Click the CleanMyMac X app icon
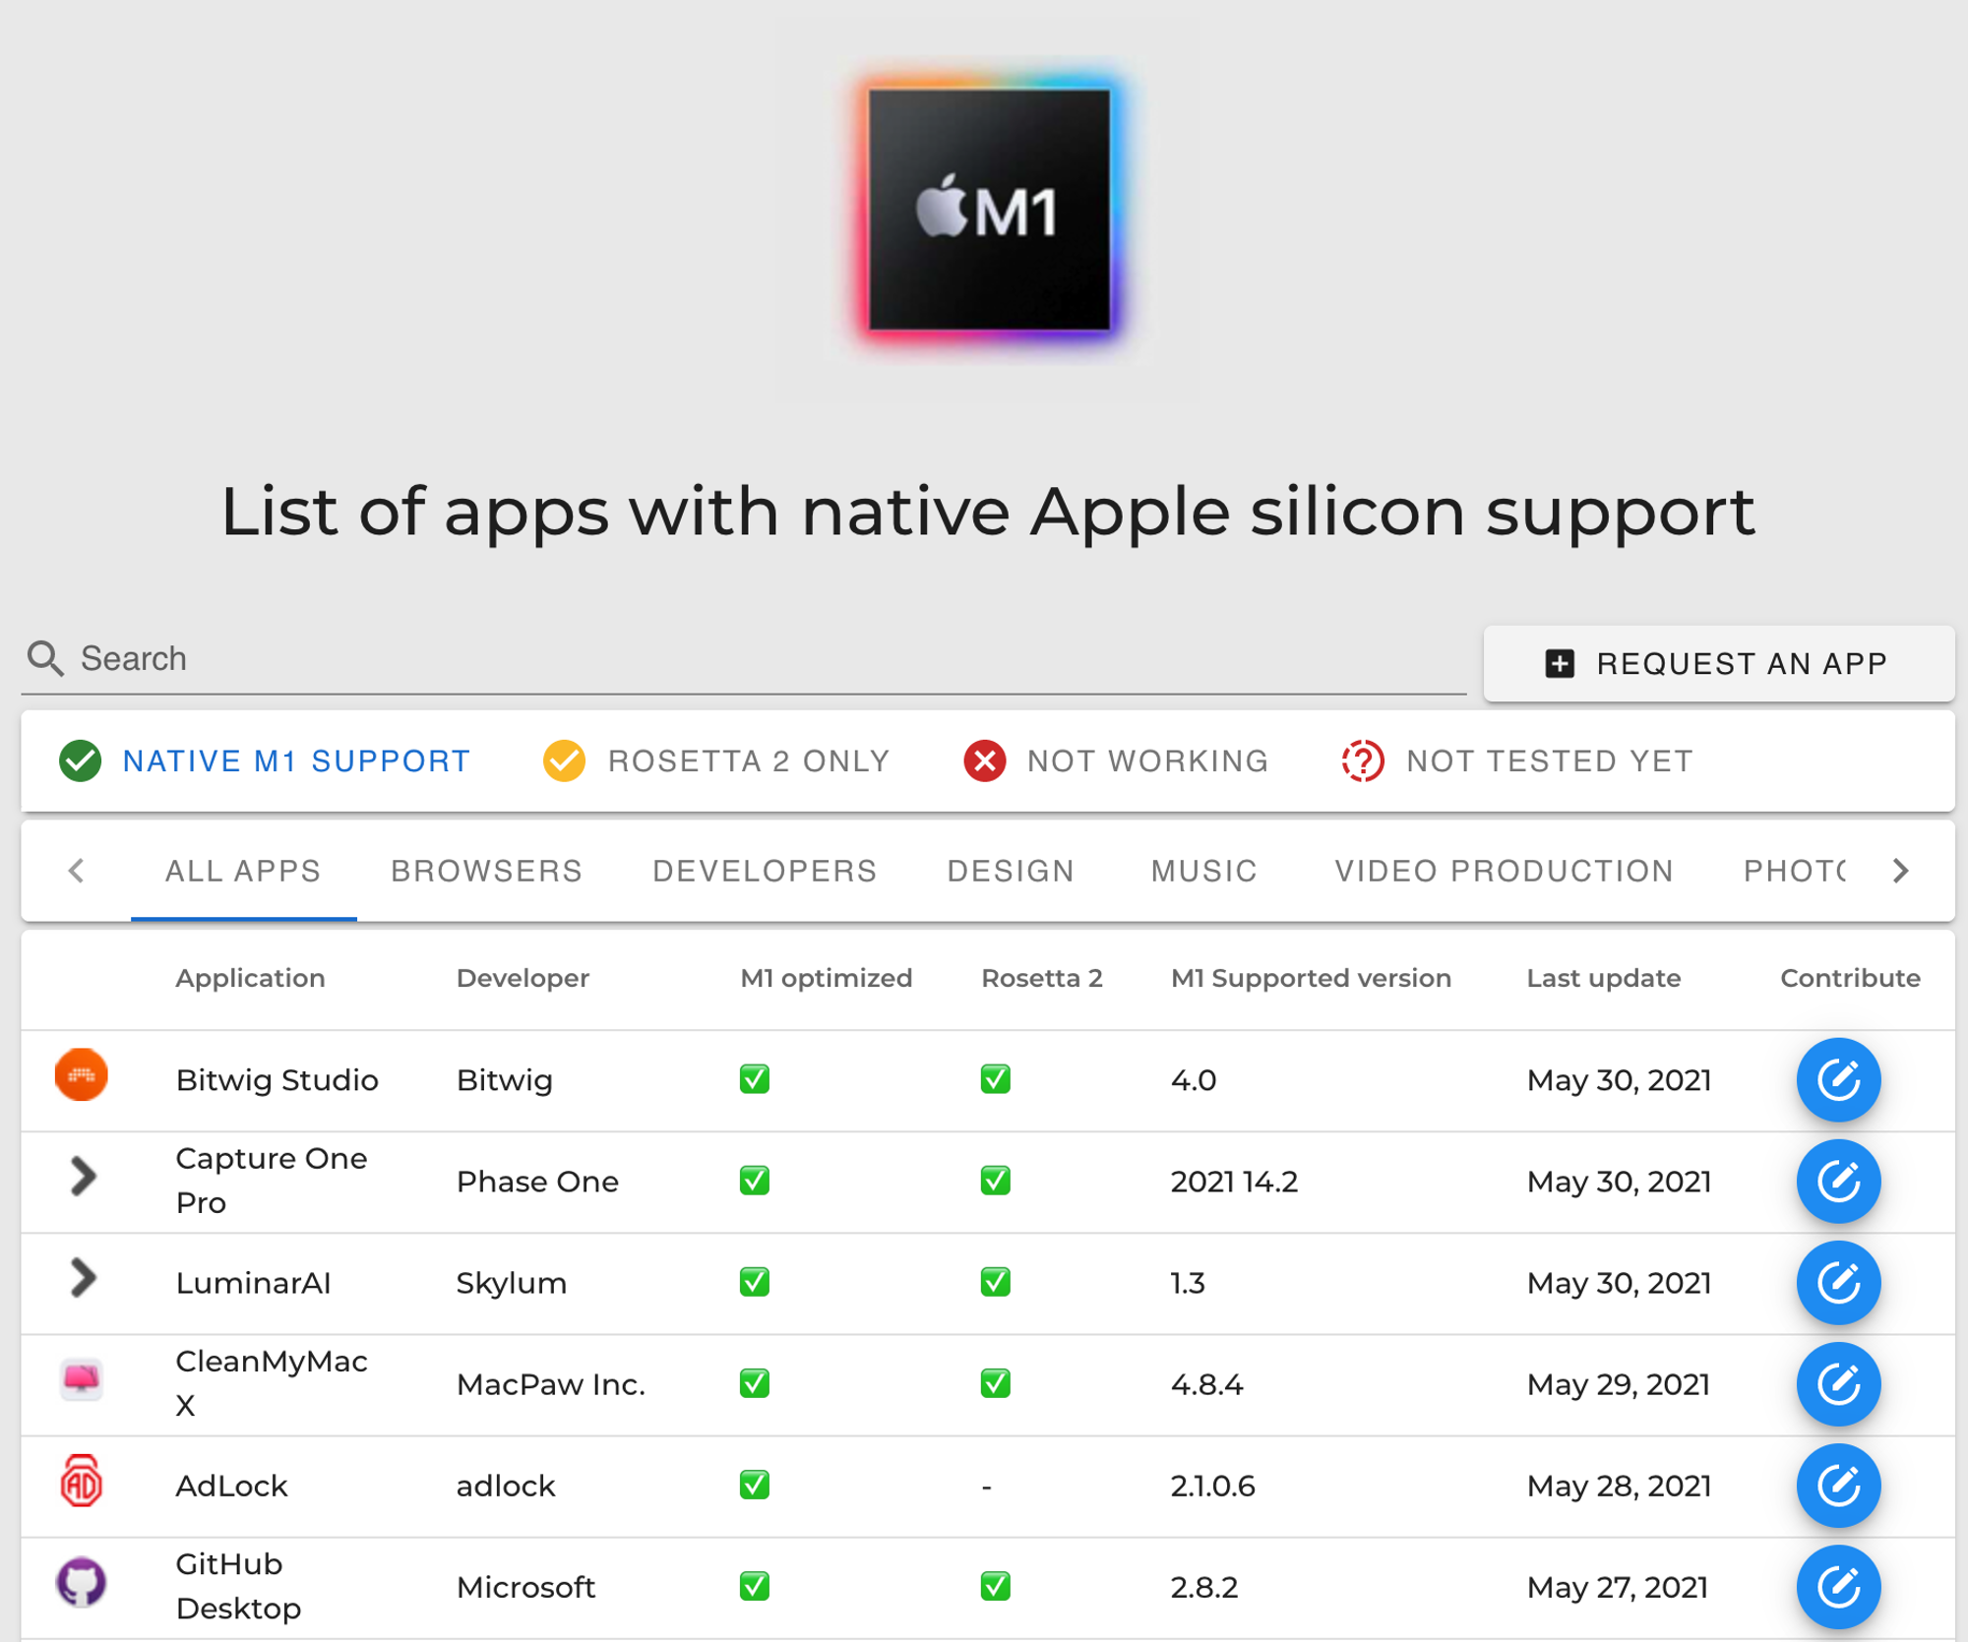Image resolution: width=1968 pixels, height=1642 pixels. click(x=82, y=1379)
